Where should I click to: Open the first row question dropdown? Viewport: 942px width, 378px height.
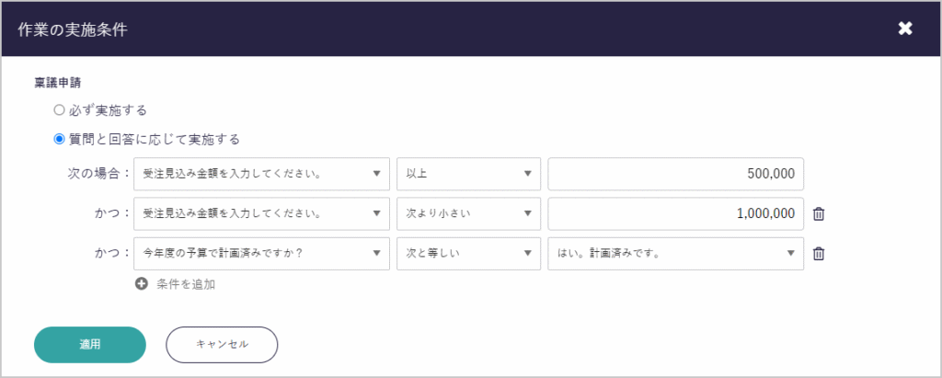coord(261,173)
